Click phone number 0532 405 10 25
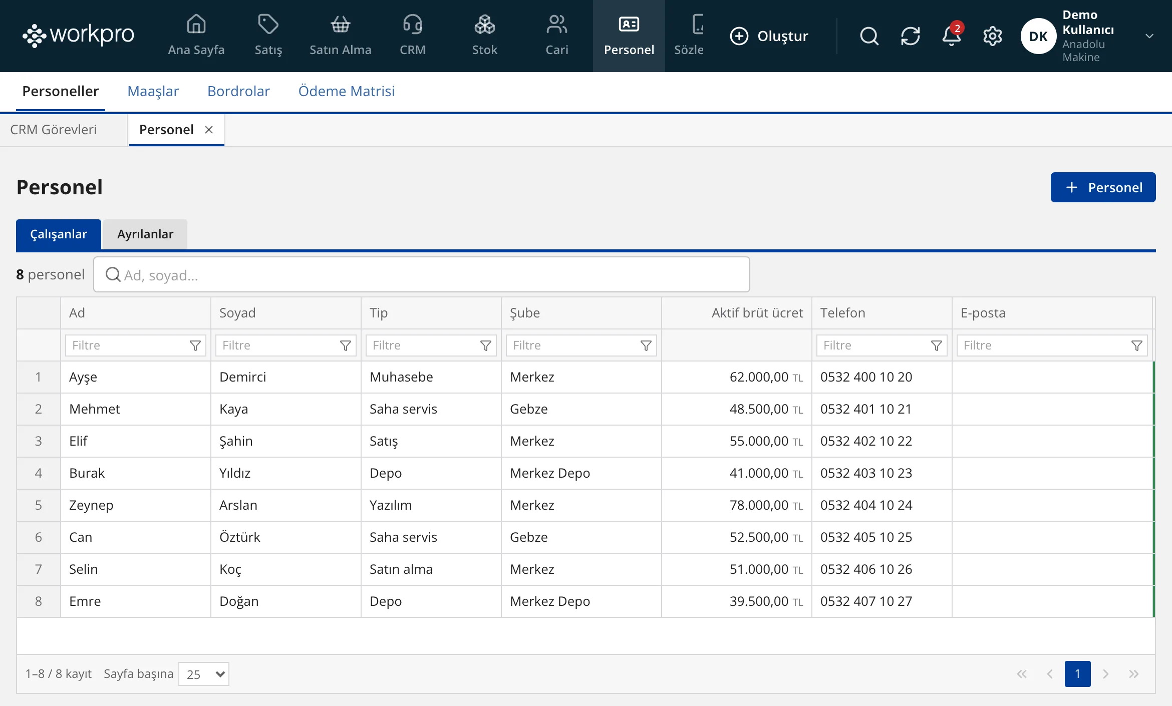The width and height of the screenshot is (1172, 706). coord(866,537)
